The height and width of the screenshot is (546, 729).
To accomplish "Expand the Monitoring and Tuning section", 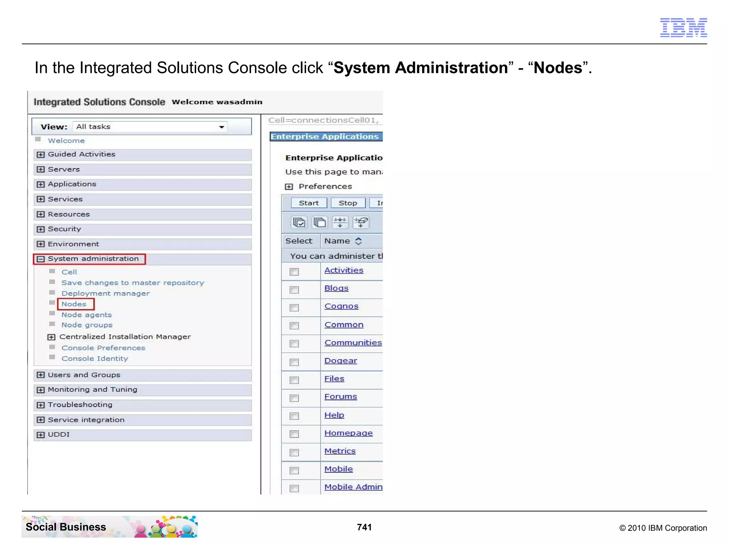I will coord(41,390).
